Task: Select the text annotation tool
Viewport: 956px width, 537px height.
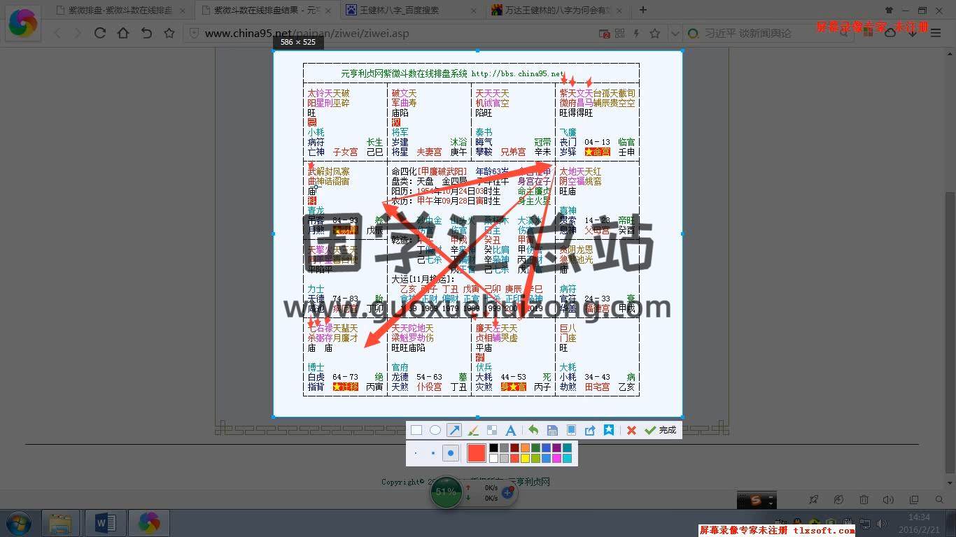Action: click(x=511, y=430)
